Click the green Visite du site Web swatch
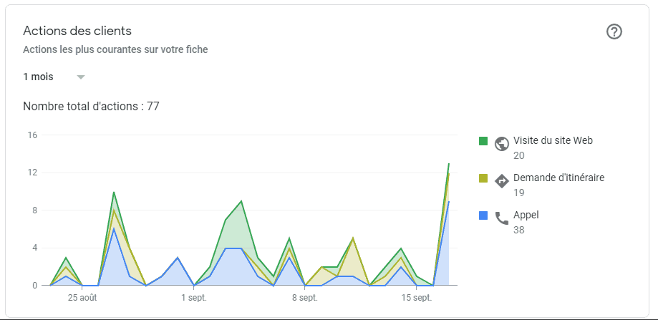The height and width of the screenshot is (320, 658). point(483,141)
